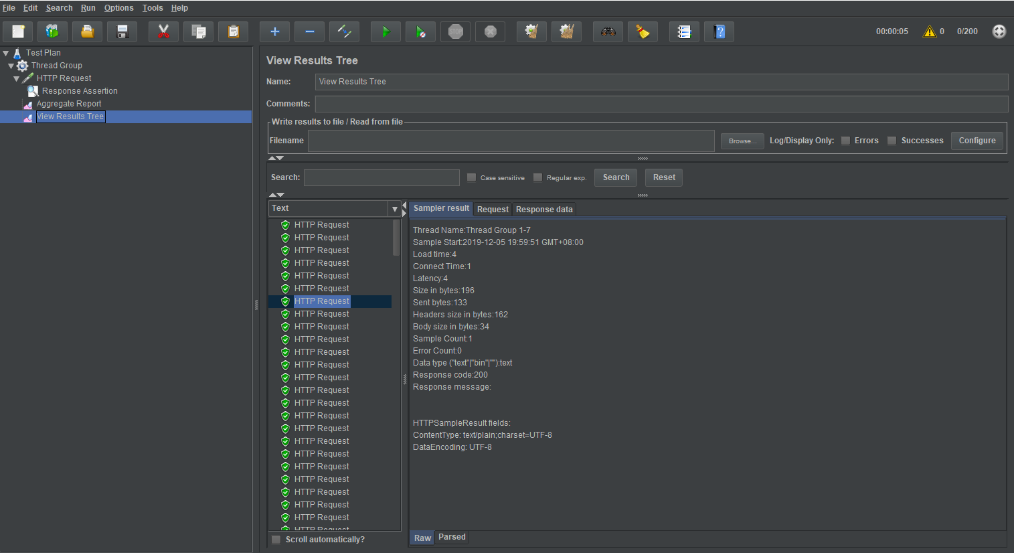Switch to the Parsed view tab
The width and height of the screenshot is (1014, 553).
point(452,537)
